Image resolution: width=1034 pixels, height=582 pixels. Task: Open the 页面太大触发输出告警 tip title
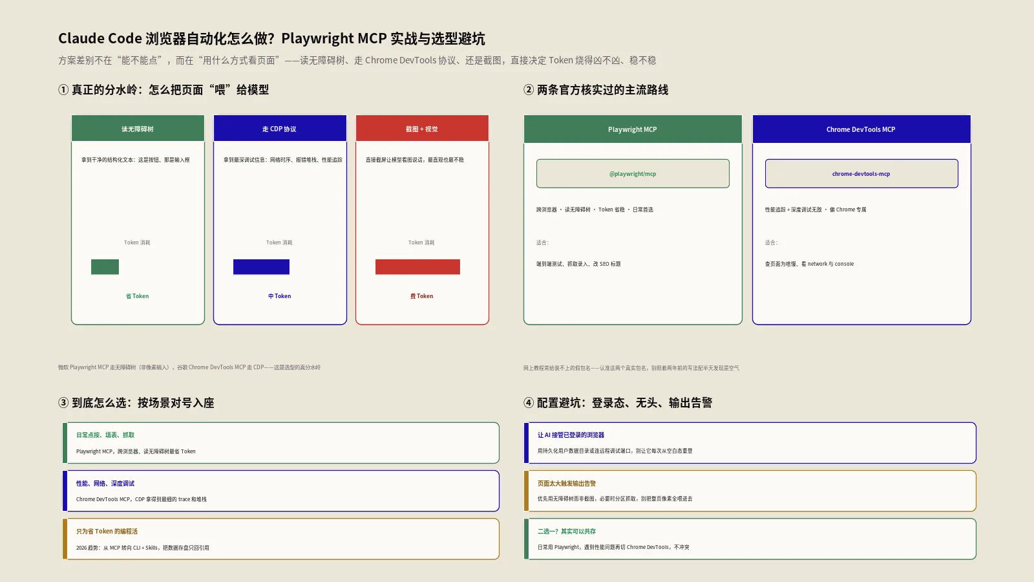coord(567,483)
